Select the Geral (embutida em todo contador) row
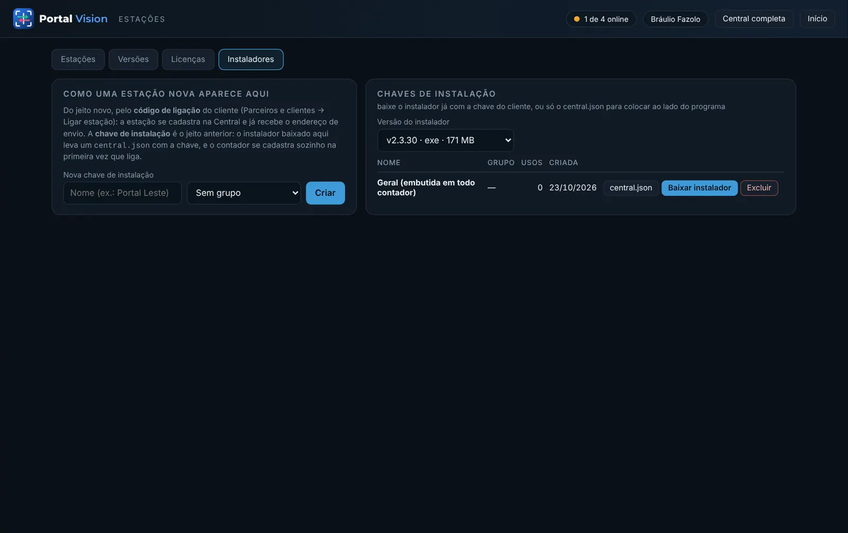Screen dimensions: 848x533 tap(580, 188)
